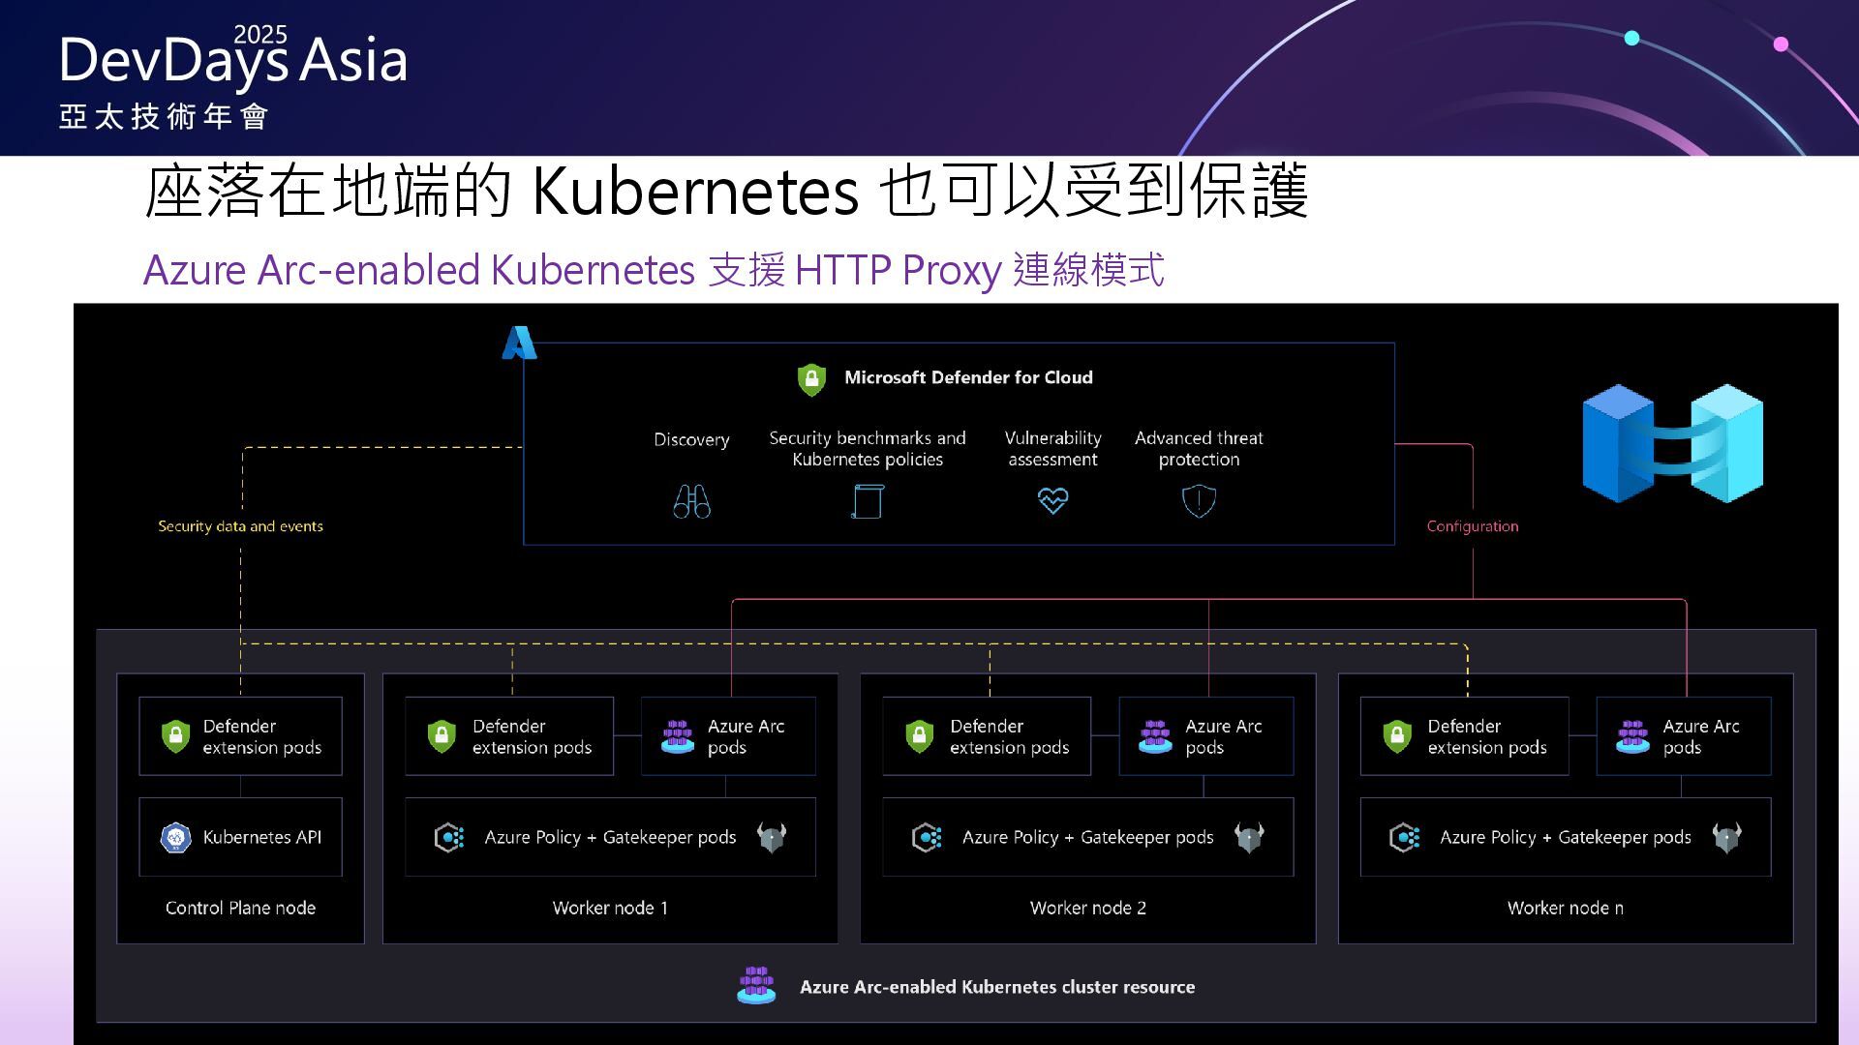1859x1045 pixels.
Task: Click the Microsoft Defender for Cloud shield icon
Action: click(x=811, y=379)
